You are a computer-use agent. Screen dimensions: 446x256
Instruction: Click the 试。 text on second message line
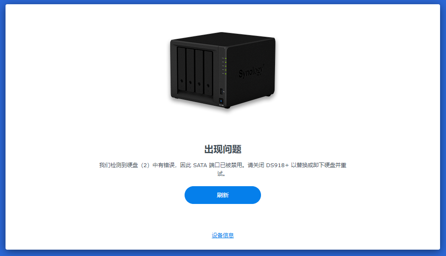[221, 173]
